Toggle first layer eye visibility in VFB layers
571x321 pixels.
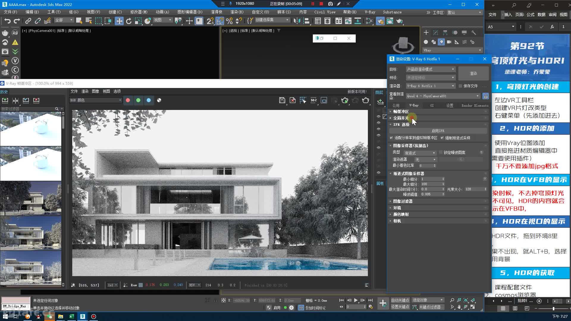(378, 117)
